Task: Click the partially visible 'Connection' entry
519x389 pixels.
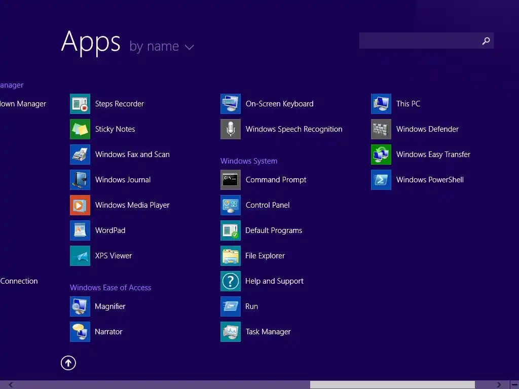Action: [x=19, y=281]
